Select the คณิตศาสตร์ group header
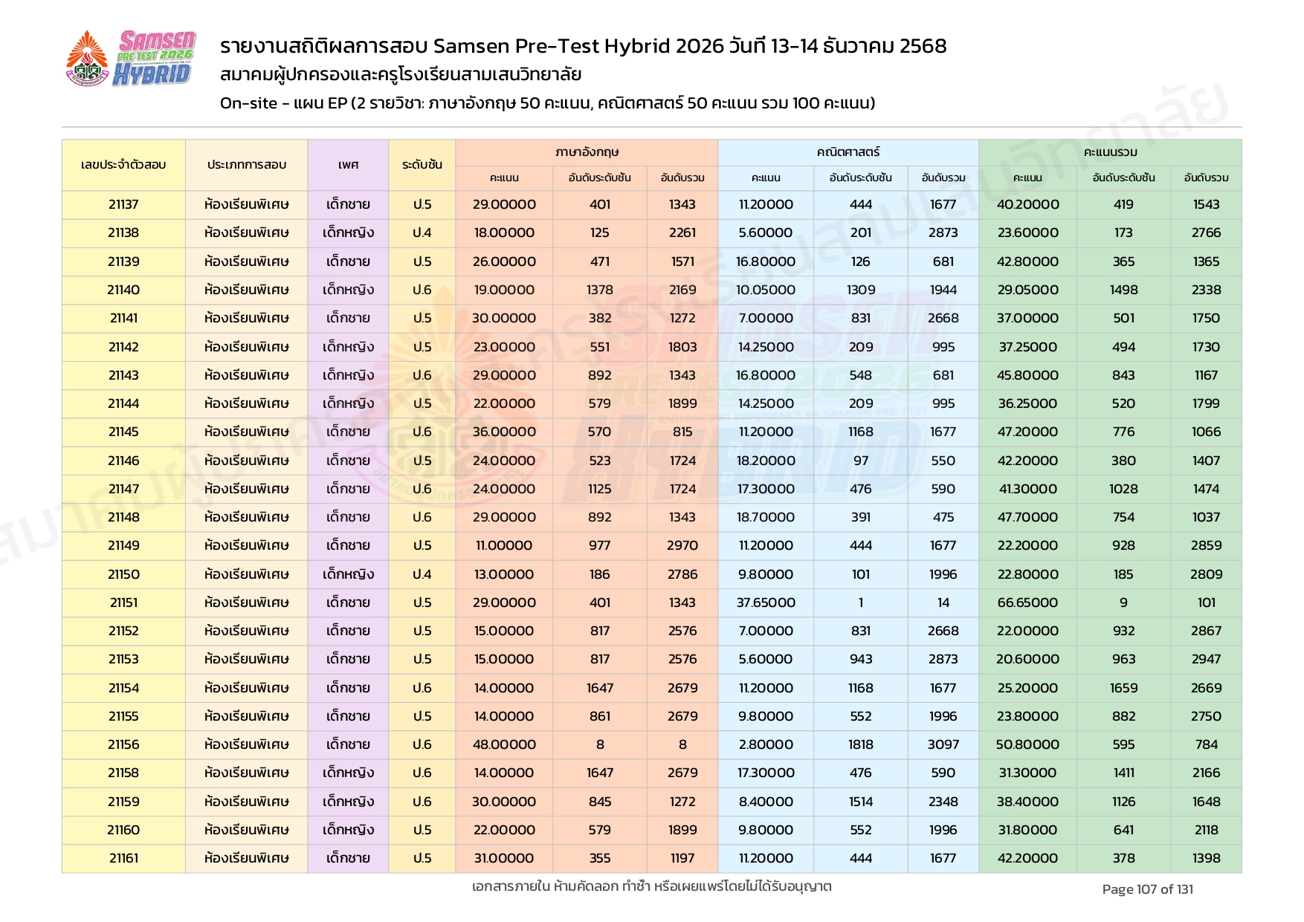Screen dimensions: 1304x922 [848, 152]
